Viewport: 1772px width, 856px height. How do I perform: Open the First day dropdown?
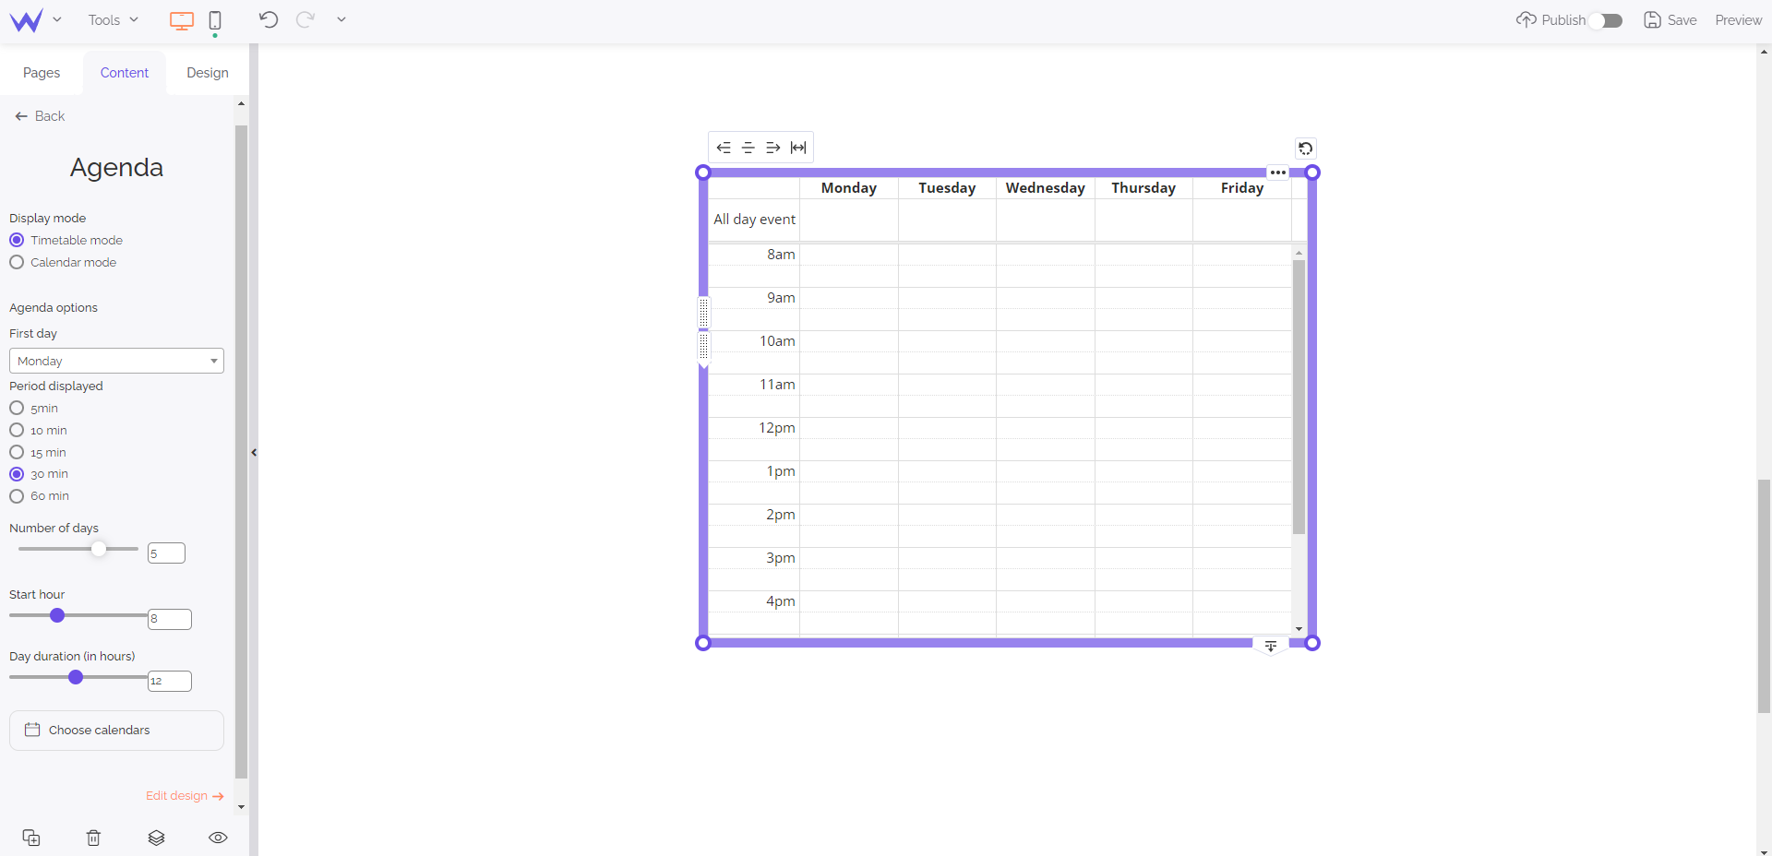(x=116, y=361)
